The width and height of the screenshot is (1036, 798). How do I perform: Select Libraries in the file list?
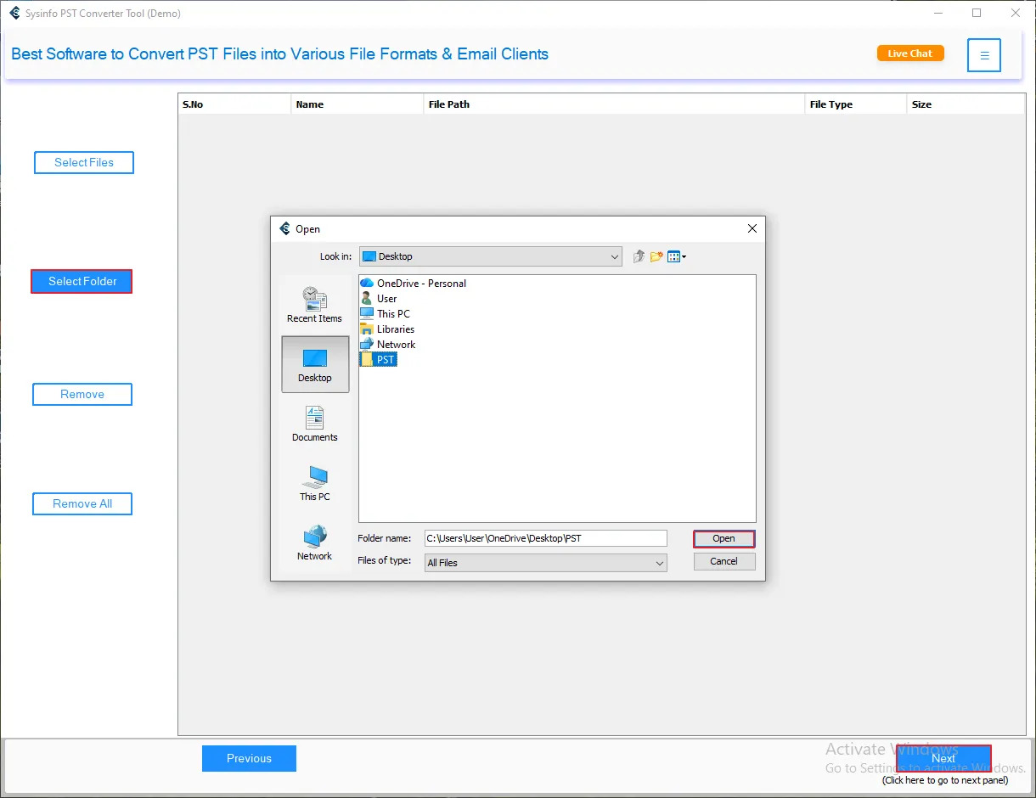388,329
